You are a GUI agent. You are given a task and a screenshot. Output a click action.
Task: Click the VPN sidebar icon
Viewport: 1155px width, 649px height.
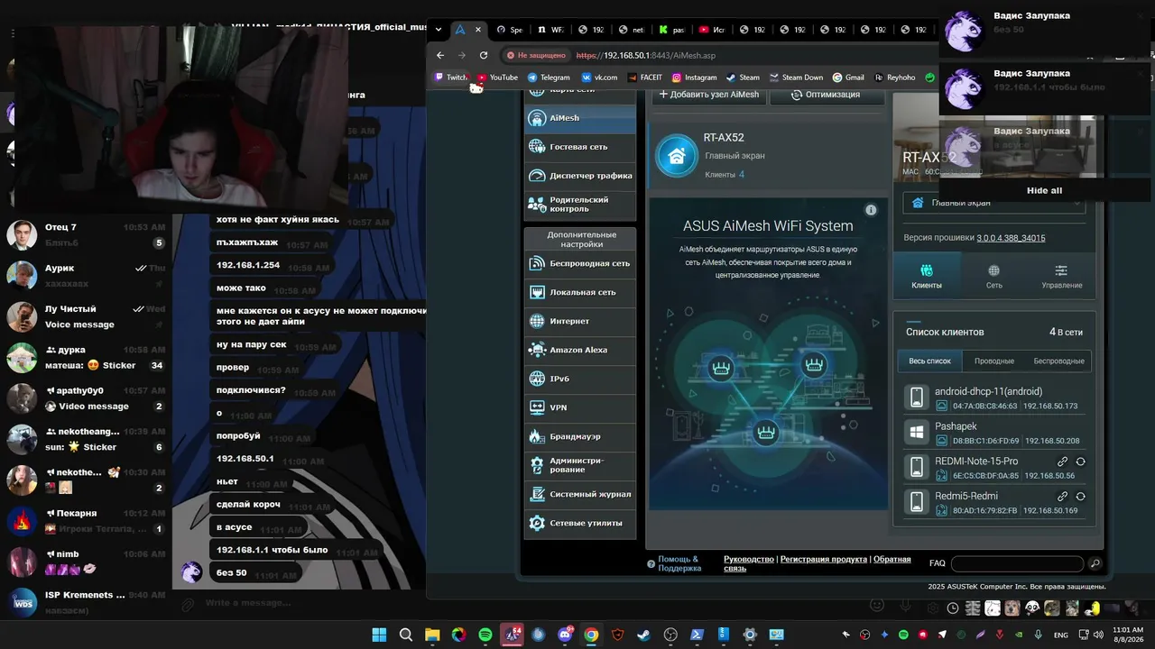[x=537, y=408]
